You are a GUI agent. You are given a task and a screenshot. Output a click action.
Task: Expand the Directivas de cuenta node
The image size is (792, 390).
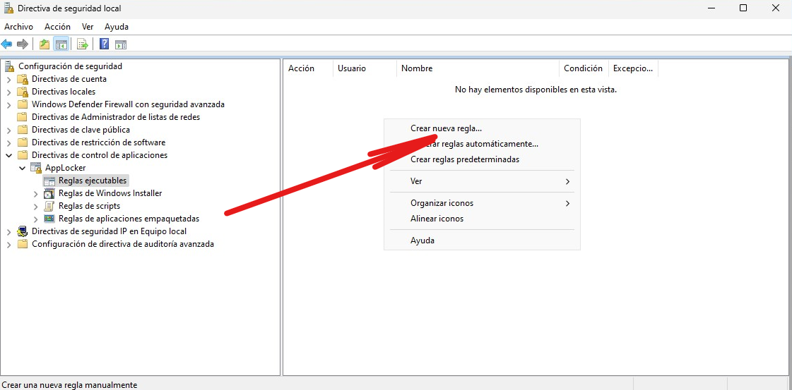coord(9,79)
